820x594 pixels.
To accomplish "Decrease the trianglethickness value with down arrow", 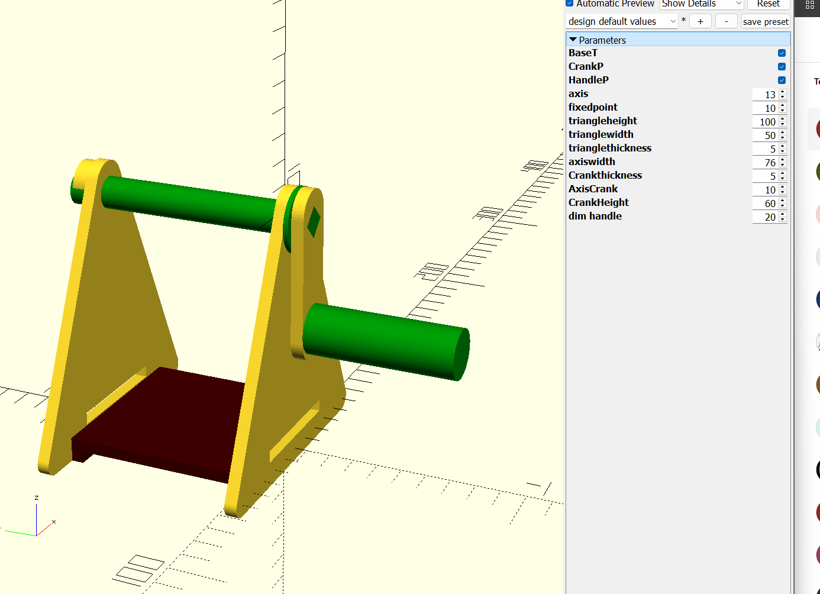I will [x=783, y=152].
